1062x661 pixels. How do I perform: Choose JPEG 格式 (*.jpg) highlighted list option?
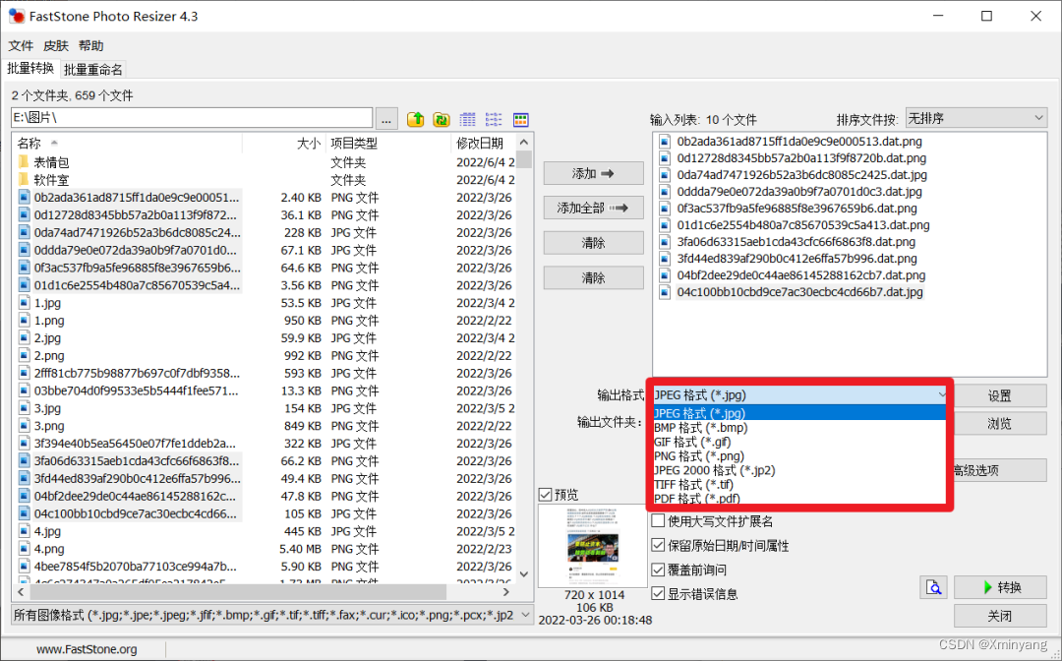[799, 413]
